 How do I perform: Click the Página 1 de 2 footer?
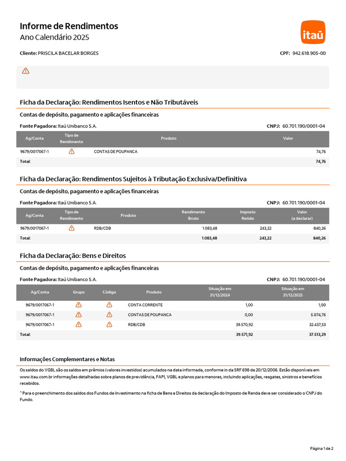click(322, 448)
